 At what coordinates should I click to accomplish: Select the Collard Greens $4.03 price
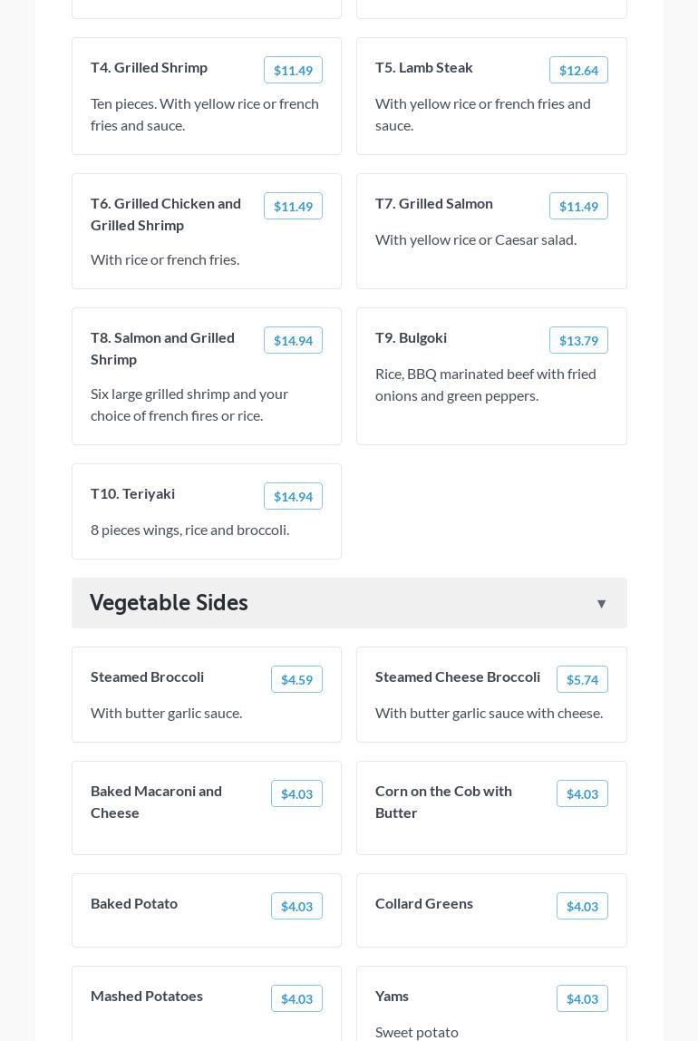pos(582,907)
